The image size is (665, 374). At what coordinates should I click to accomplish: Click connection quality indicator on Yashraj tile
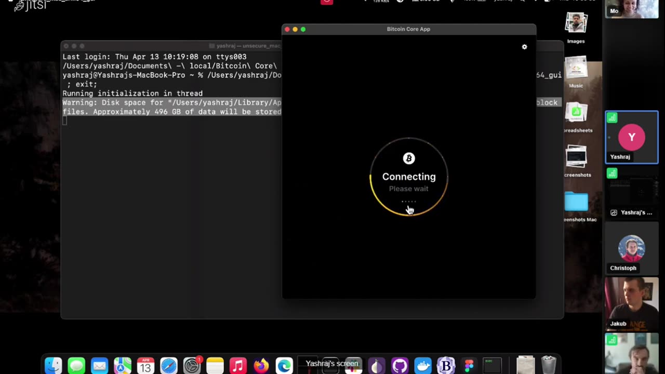pyautogui.click(x=612, y=118)
